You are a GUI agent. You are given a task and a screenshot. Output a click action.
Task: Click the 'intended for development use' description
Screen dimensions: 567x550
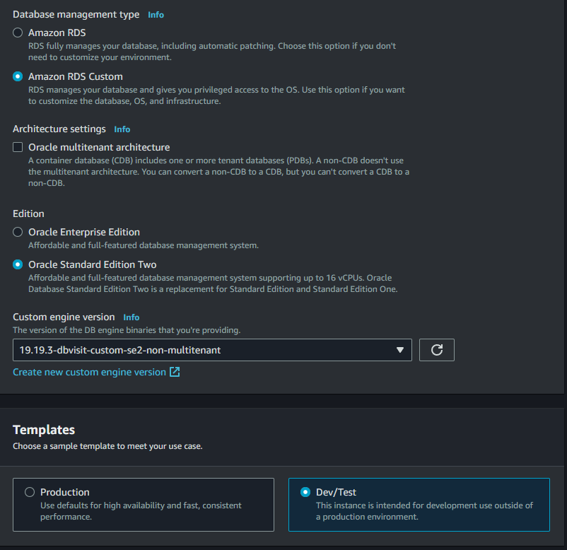(424, 511)
